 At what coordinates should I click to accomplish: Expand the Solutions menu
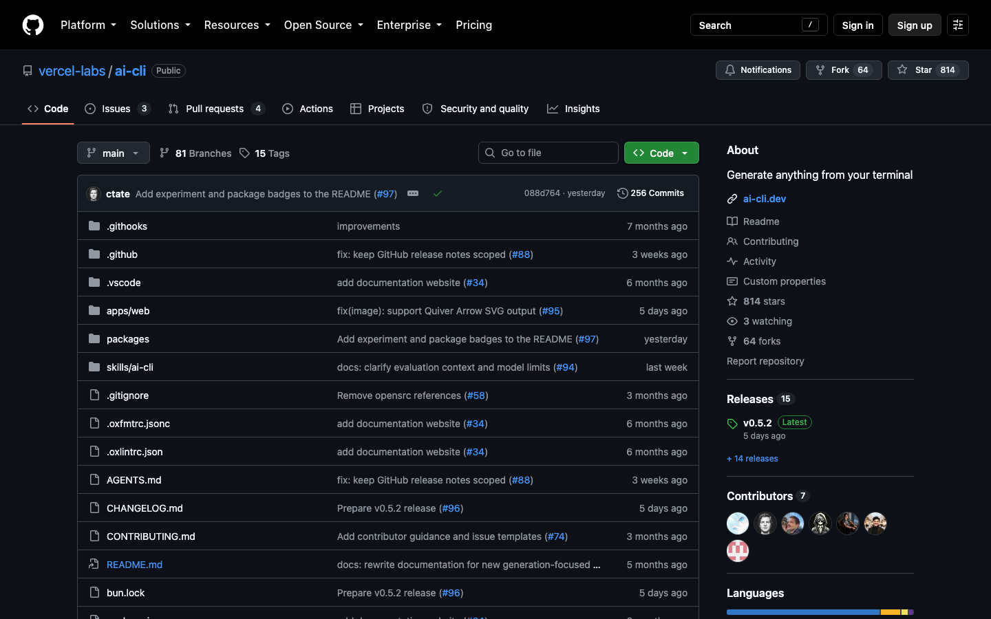160,25
